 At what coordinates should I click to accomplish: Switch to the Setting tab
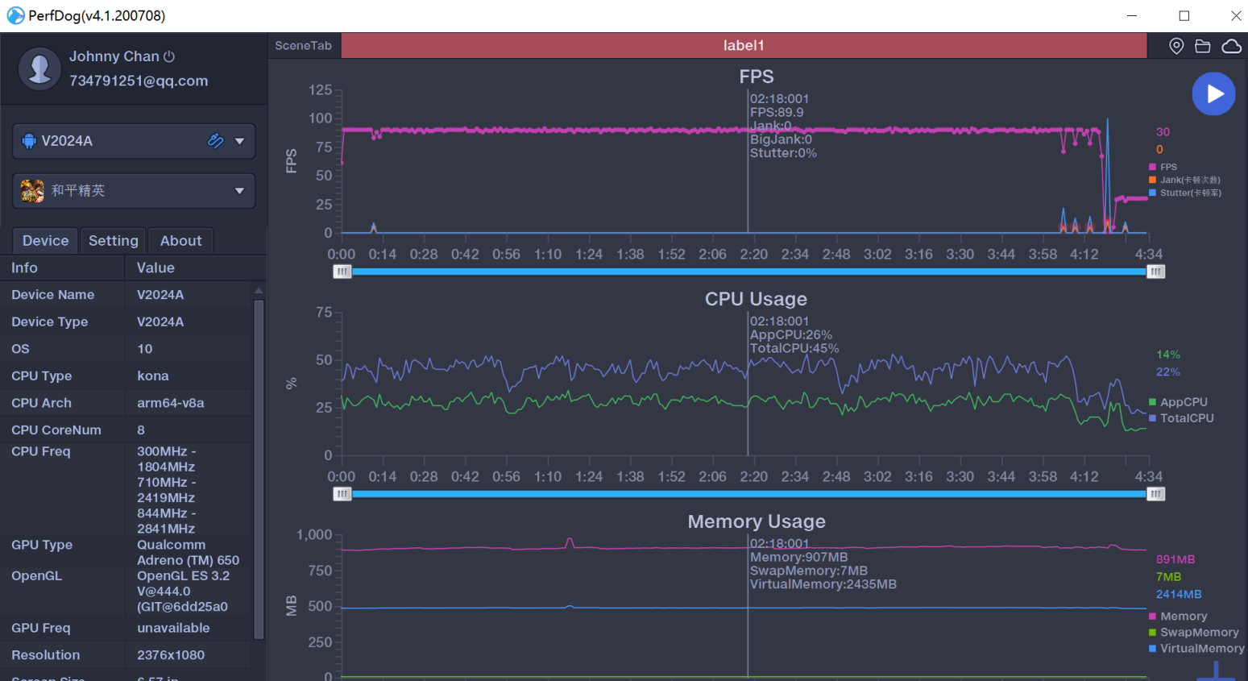click(x=114, y=241)
